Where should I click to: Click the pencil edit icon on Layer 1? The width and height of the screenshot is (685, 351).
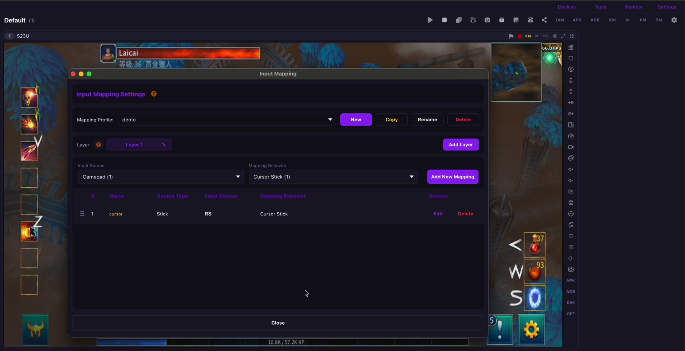[x=164, y=145]
